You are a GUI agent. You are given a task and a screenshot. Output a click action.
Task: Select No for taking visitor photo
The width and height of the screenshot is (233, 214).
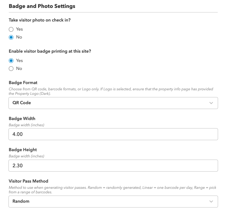click(x=11, y=37)
